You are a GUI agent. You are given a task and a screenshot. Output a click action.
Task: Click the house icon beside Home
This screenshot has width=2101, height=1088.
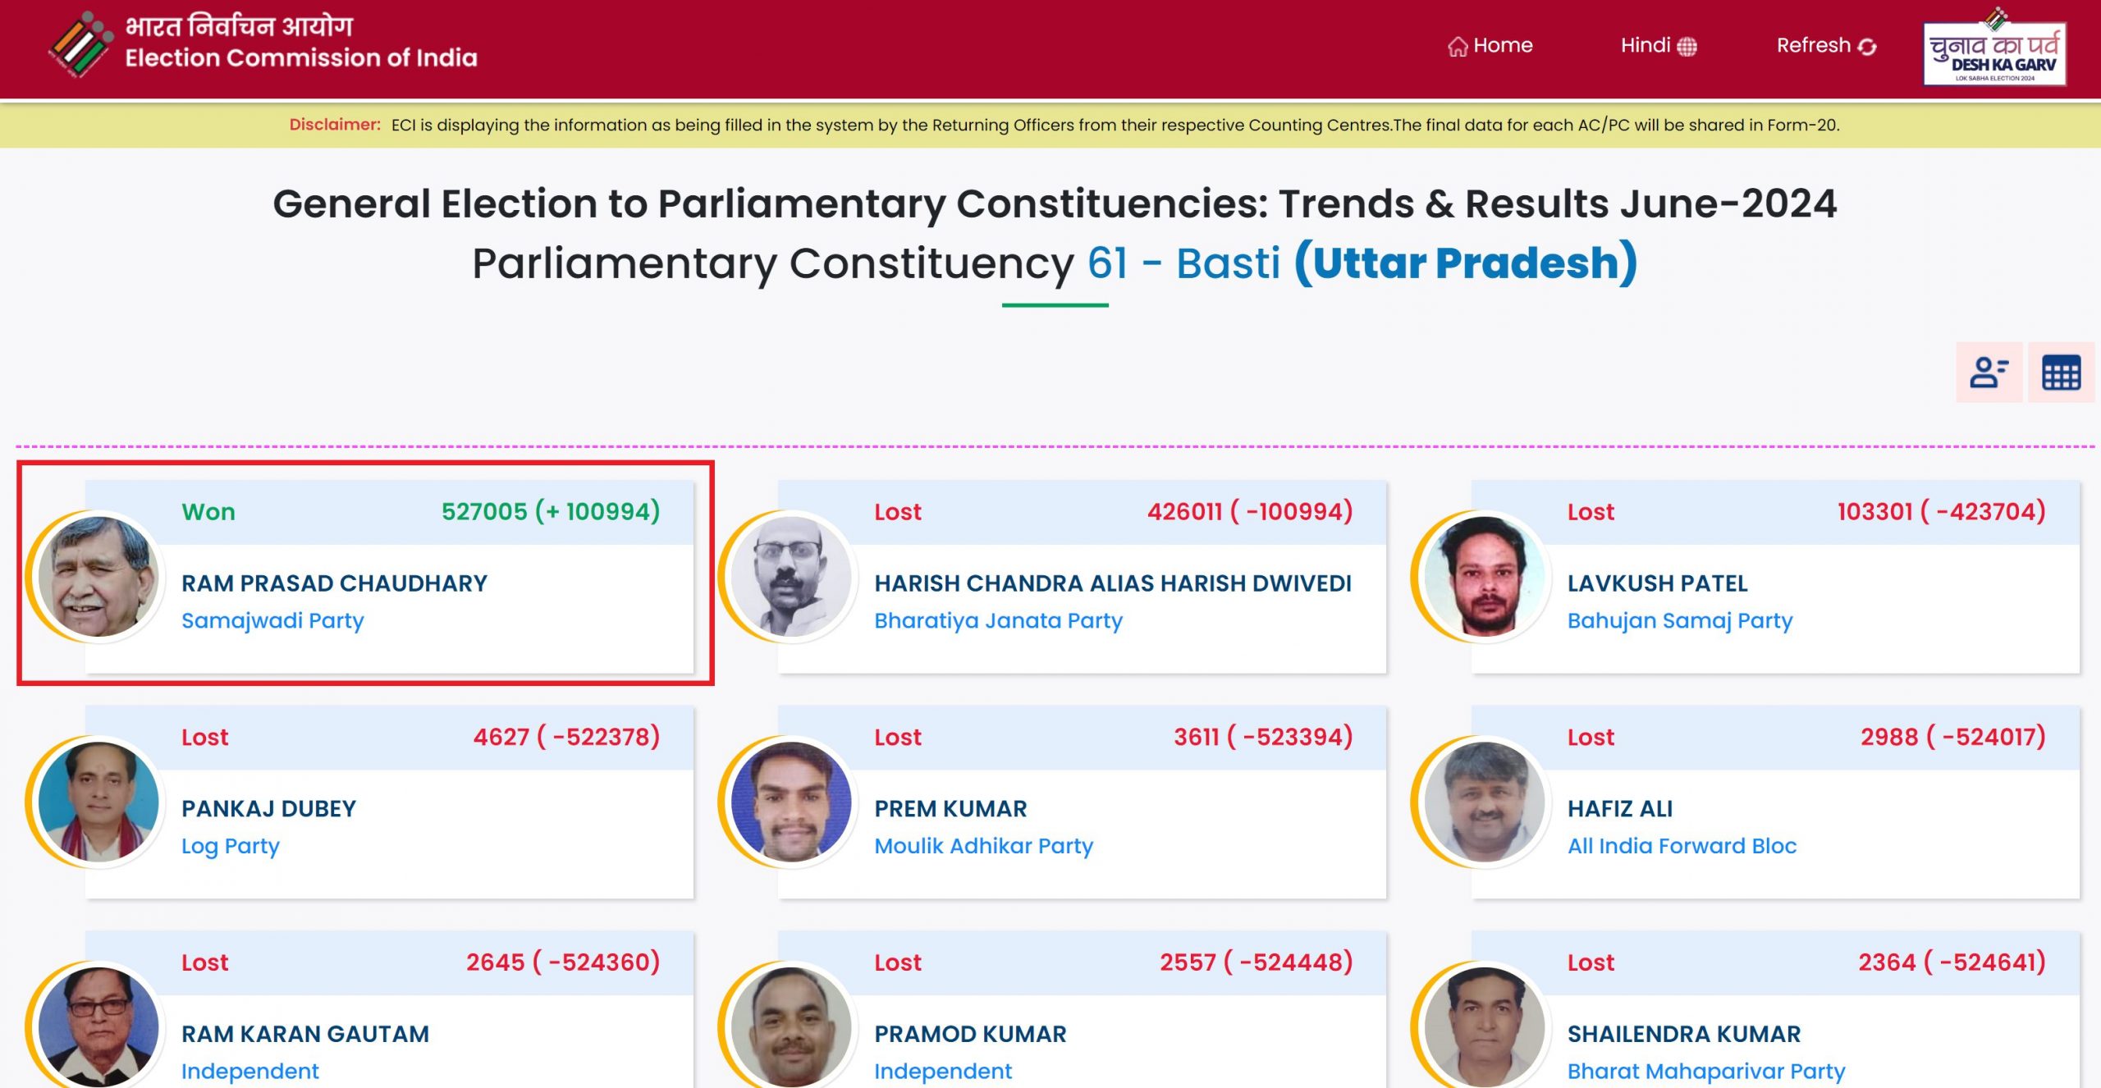click(x=1458, y=47)
